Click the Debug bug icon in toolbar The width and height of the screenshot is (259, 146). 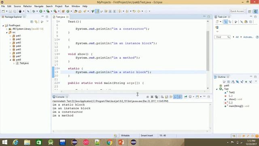pyautogui.click(x=34, y=11)
